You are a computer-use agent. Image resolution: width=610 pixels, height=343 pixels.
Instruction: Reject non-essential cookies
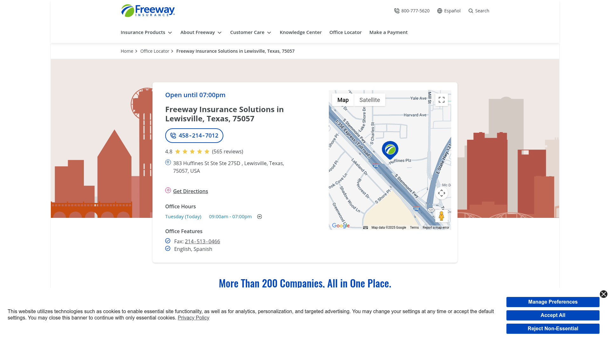[553, 328]
